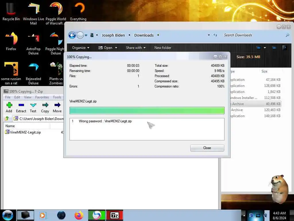Click the Size column header in Explorer
This screenshot has height=221, width=294.
pyautogui.click(x=271, y=71)
